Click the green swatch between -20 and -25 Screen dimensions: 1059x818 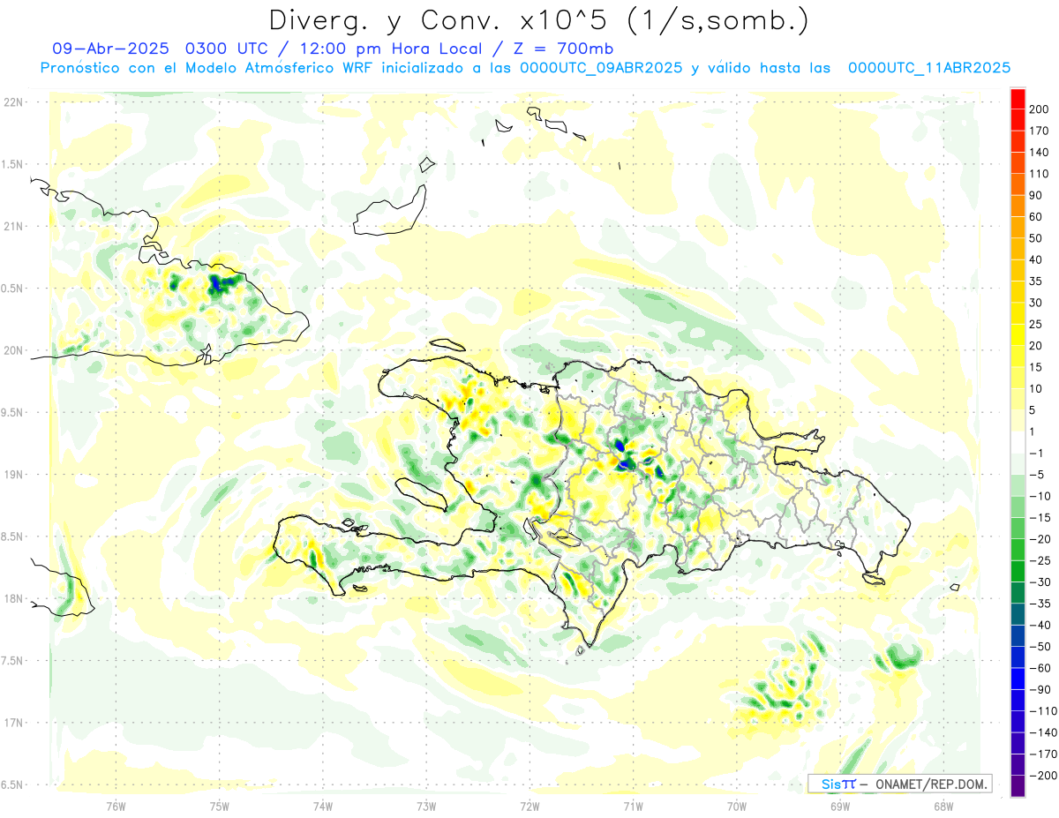click(x=1018, y=550)
